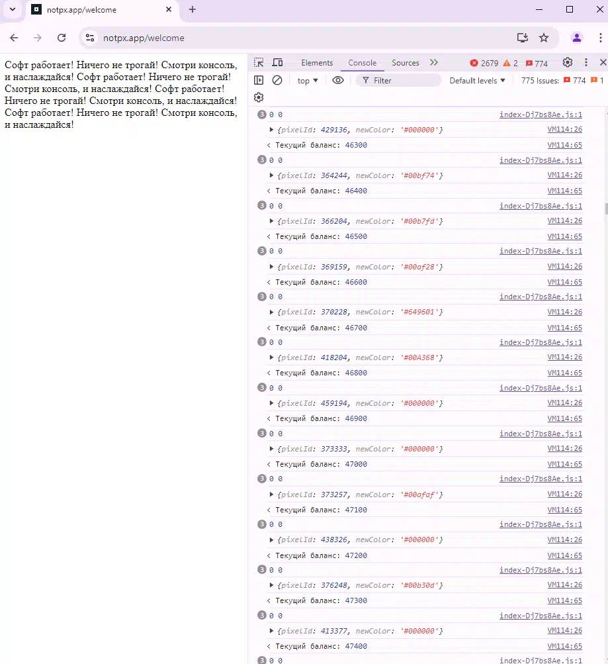Expand the object with pixelId 373257
Screen dimensions: 608x664
pyautogui.click(x=271, y=494)
